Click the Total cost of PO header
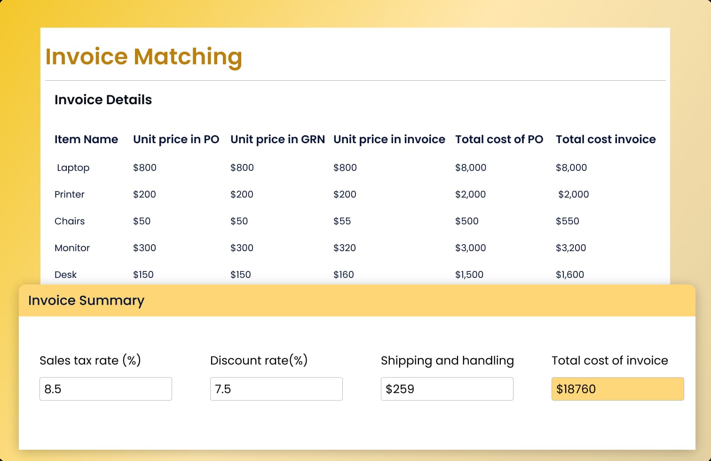 click(499, 139)
